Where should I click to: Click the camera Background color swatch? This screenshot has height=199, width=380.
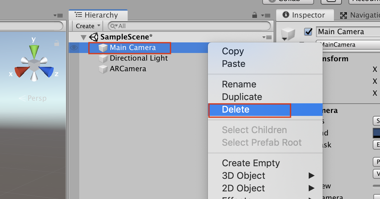(x=376, y=133)
